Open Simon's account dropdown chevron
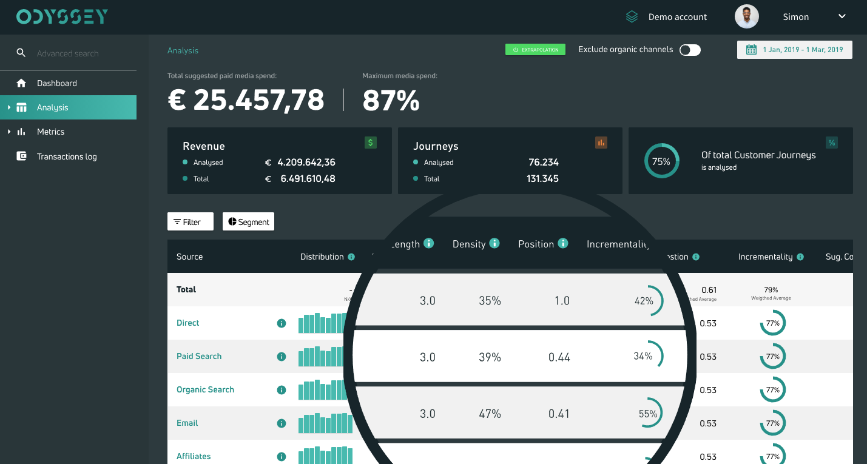The image size is (867, 464). [x=842, y=16]
